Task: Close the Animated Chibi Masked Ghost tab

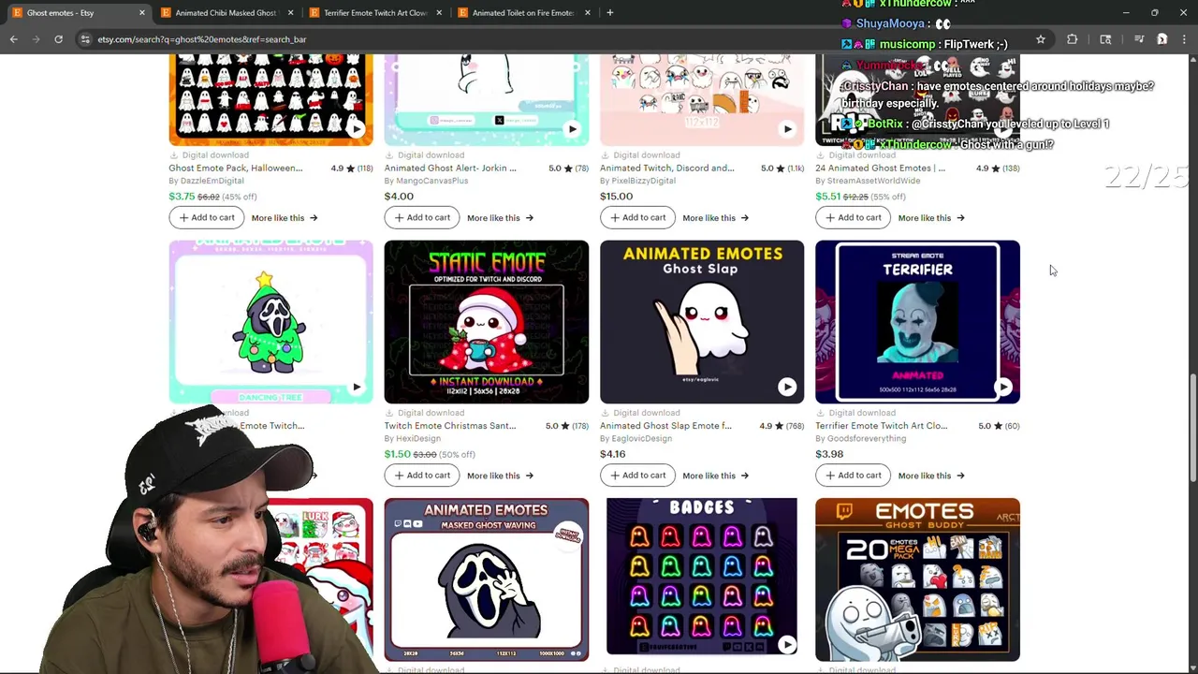Action: (x=290, y=13)
